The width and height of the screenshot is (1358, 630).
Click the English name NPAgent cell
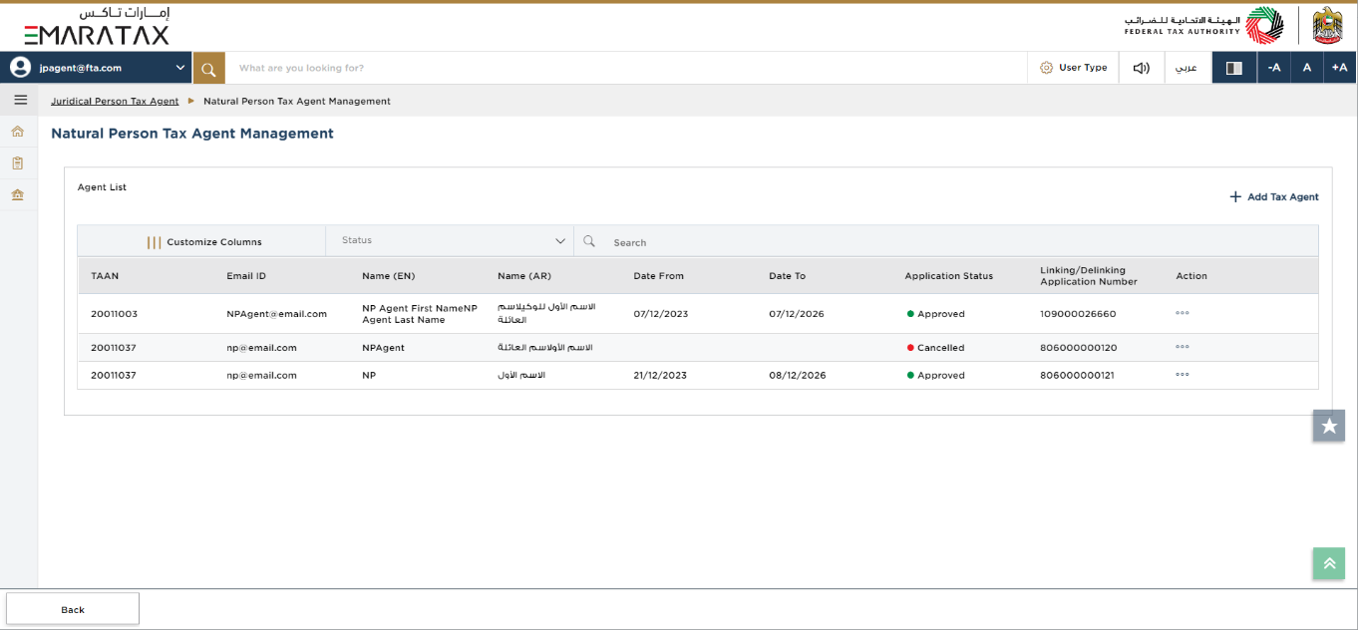tap(383, 348)
